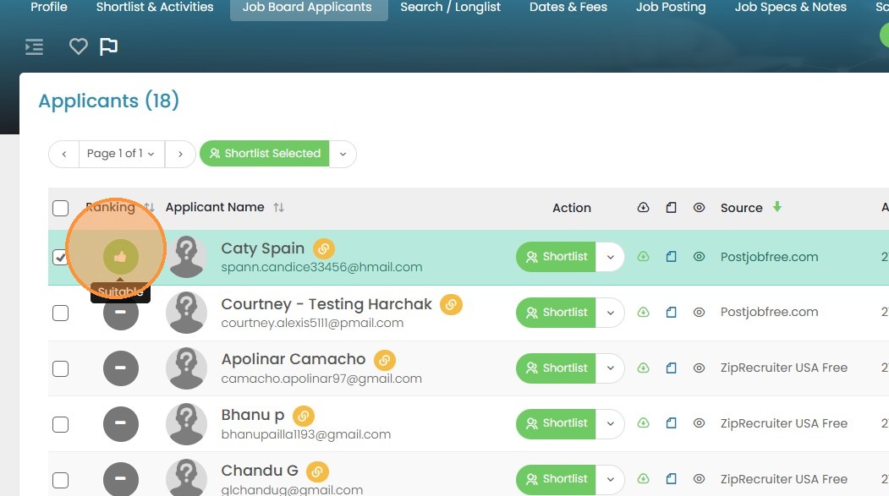
Task: Download Apolinar Camacho's CV icon
Action: [643, 368]
